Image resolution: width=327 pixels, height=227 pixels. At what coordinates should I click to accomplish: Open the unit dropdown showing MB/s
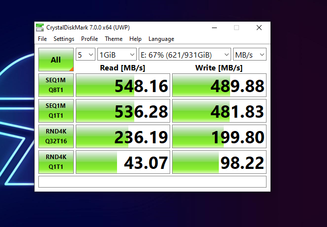click(x=250, y=55)
